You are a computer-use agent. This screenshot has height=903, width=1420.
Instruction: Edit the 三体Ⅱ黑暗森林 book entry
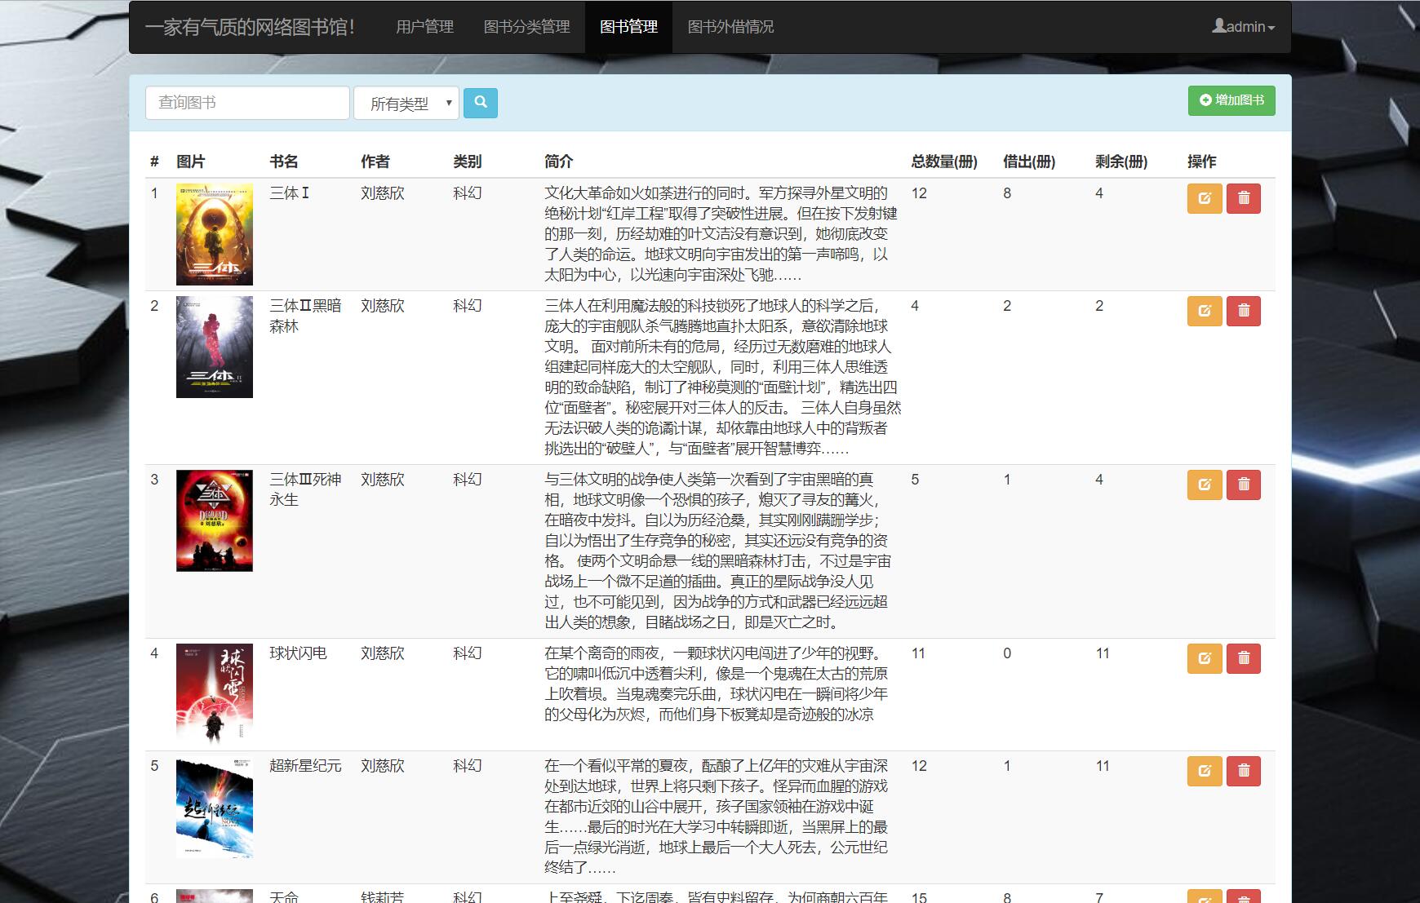pos(1205,311)
